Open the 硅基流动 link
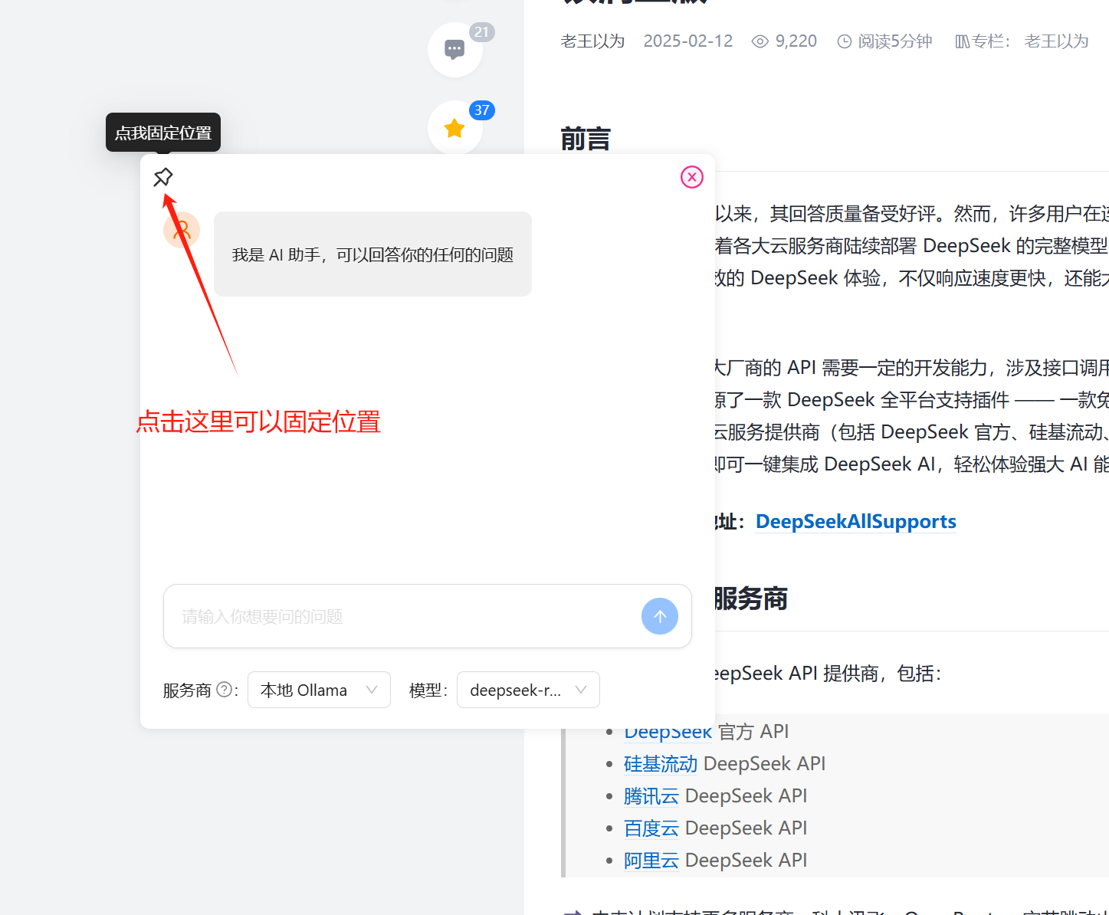This screenshot has height=915, width=1109. point(661,764)
